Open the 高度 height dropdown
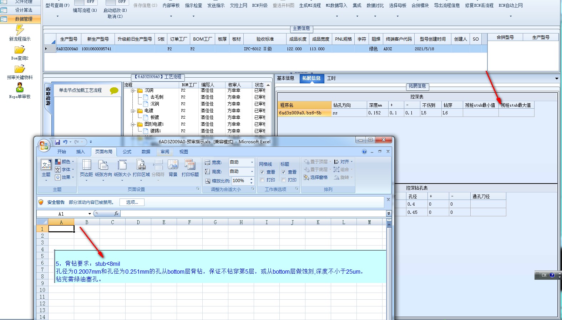 (x=252, y=171)
